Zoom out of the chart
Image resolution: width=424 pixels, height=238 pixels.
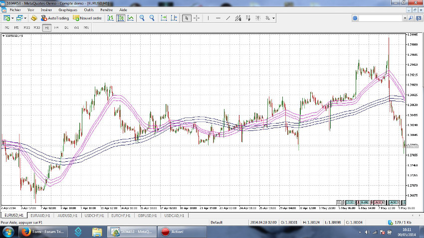point(152,18)
